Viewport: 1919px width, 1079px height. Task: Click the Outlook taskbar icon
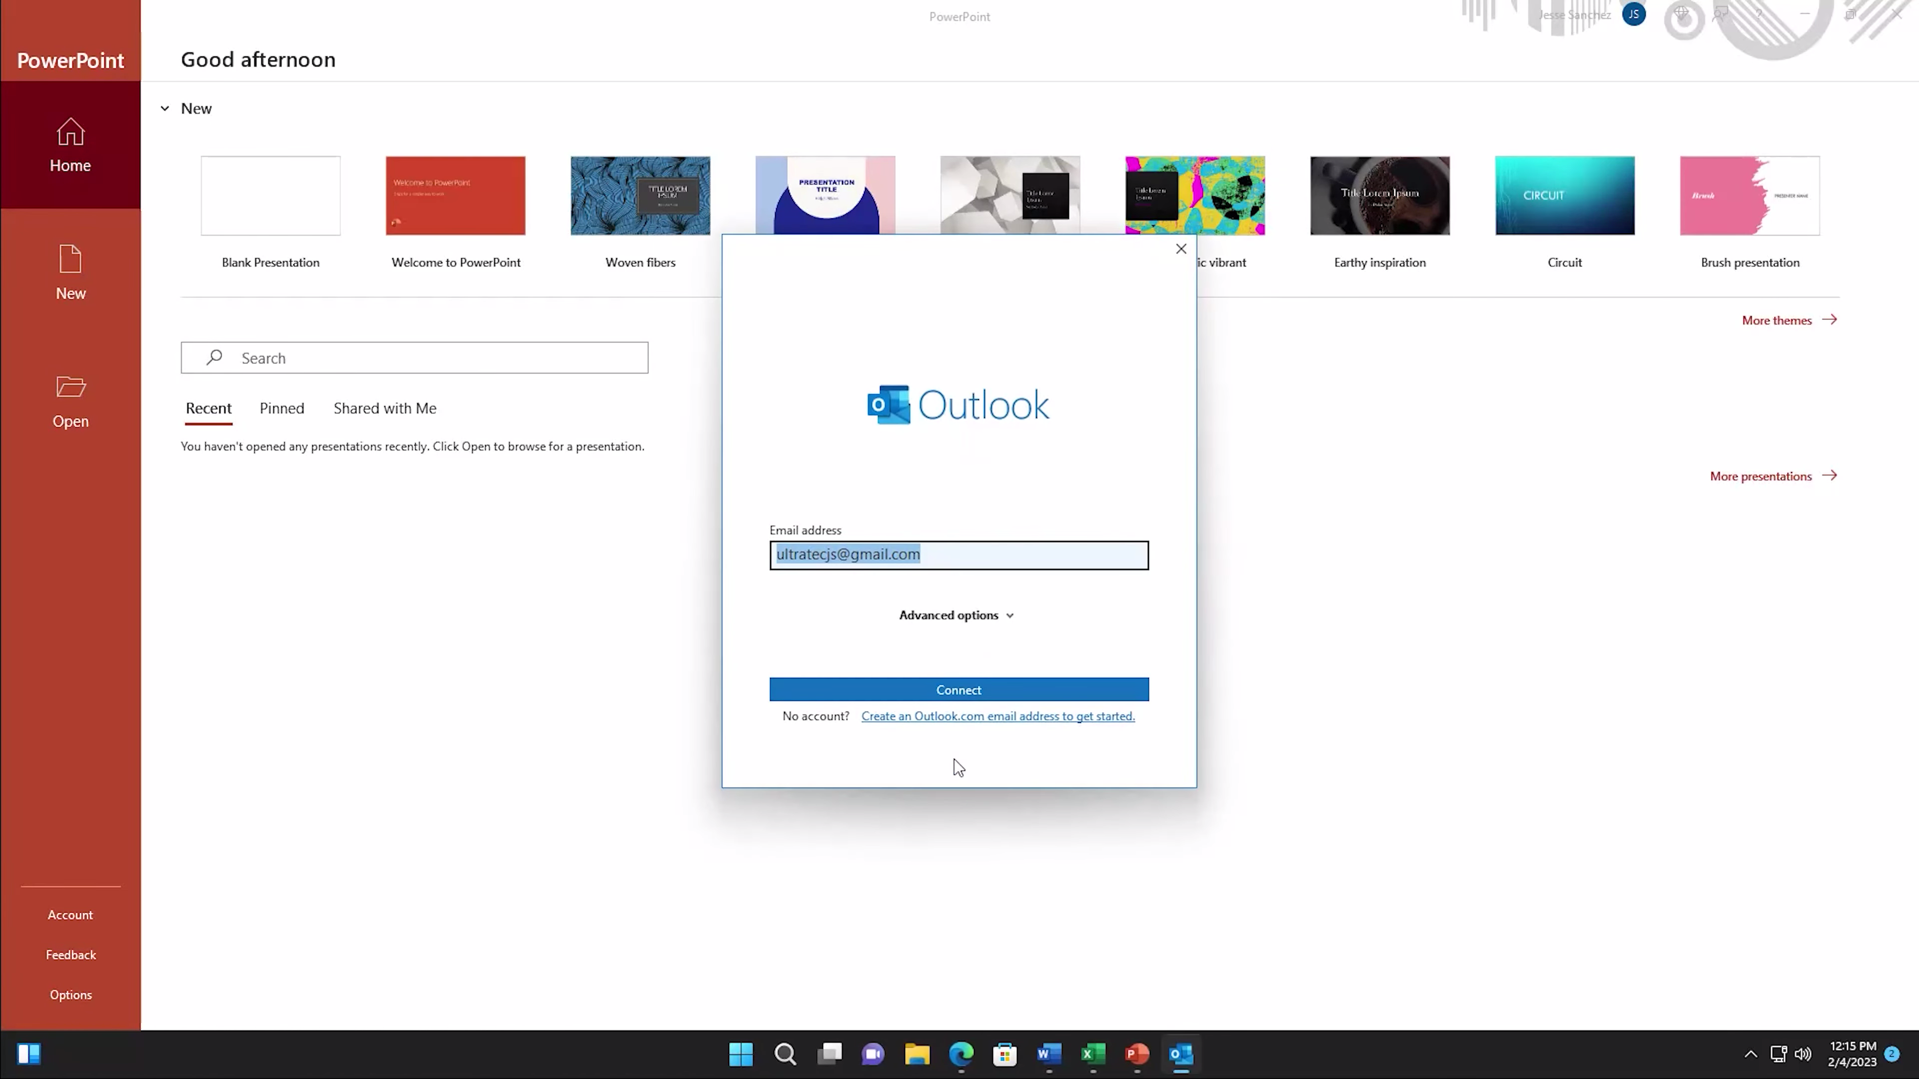click(x=1181, y=1054)
